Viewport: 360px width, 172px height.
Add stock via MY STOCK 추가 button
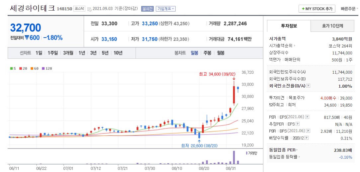pos(317,9)
